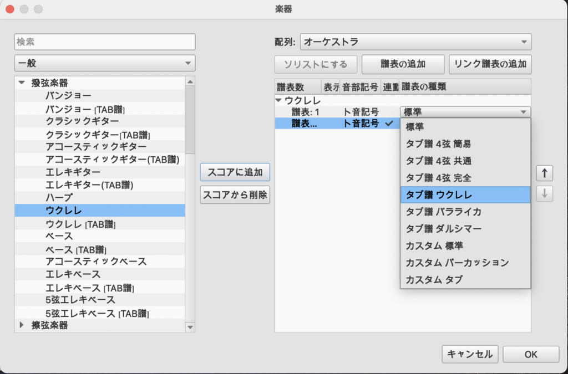Click the スコアに追加 button

[x=235, y=172]
